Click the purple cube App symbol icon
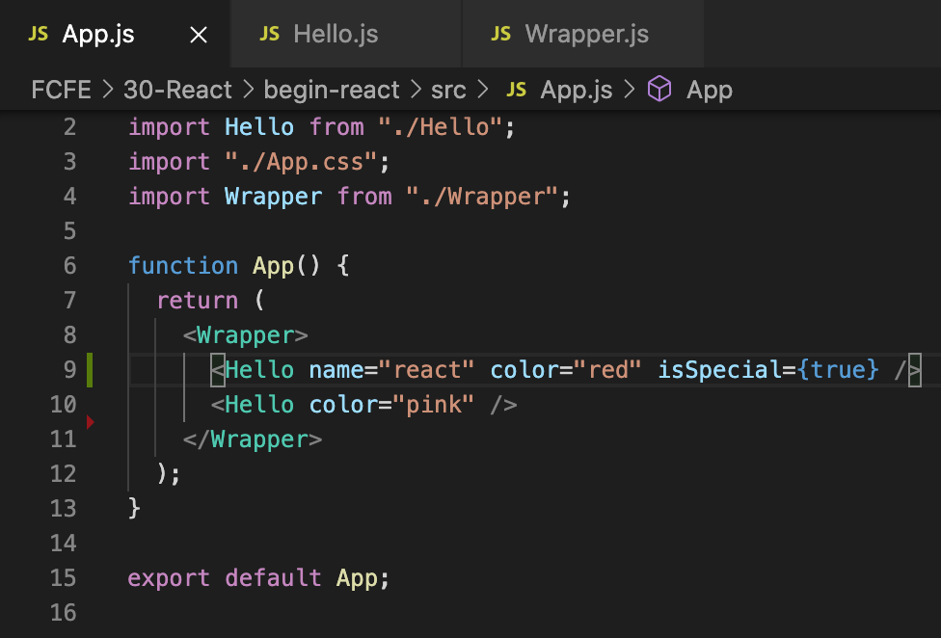Image resolution: width=941 pixels, height=638 pixels. (x=659, y=90)
